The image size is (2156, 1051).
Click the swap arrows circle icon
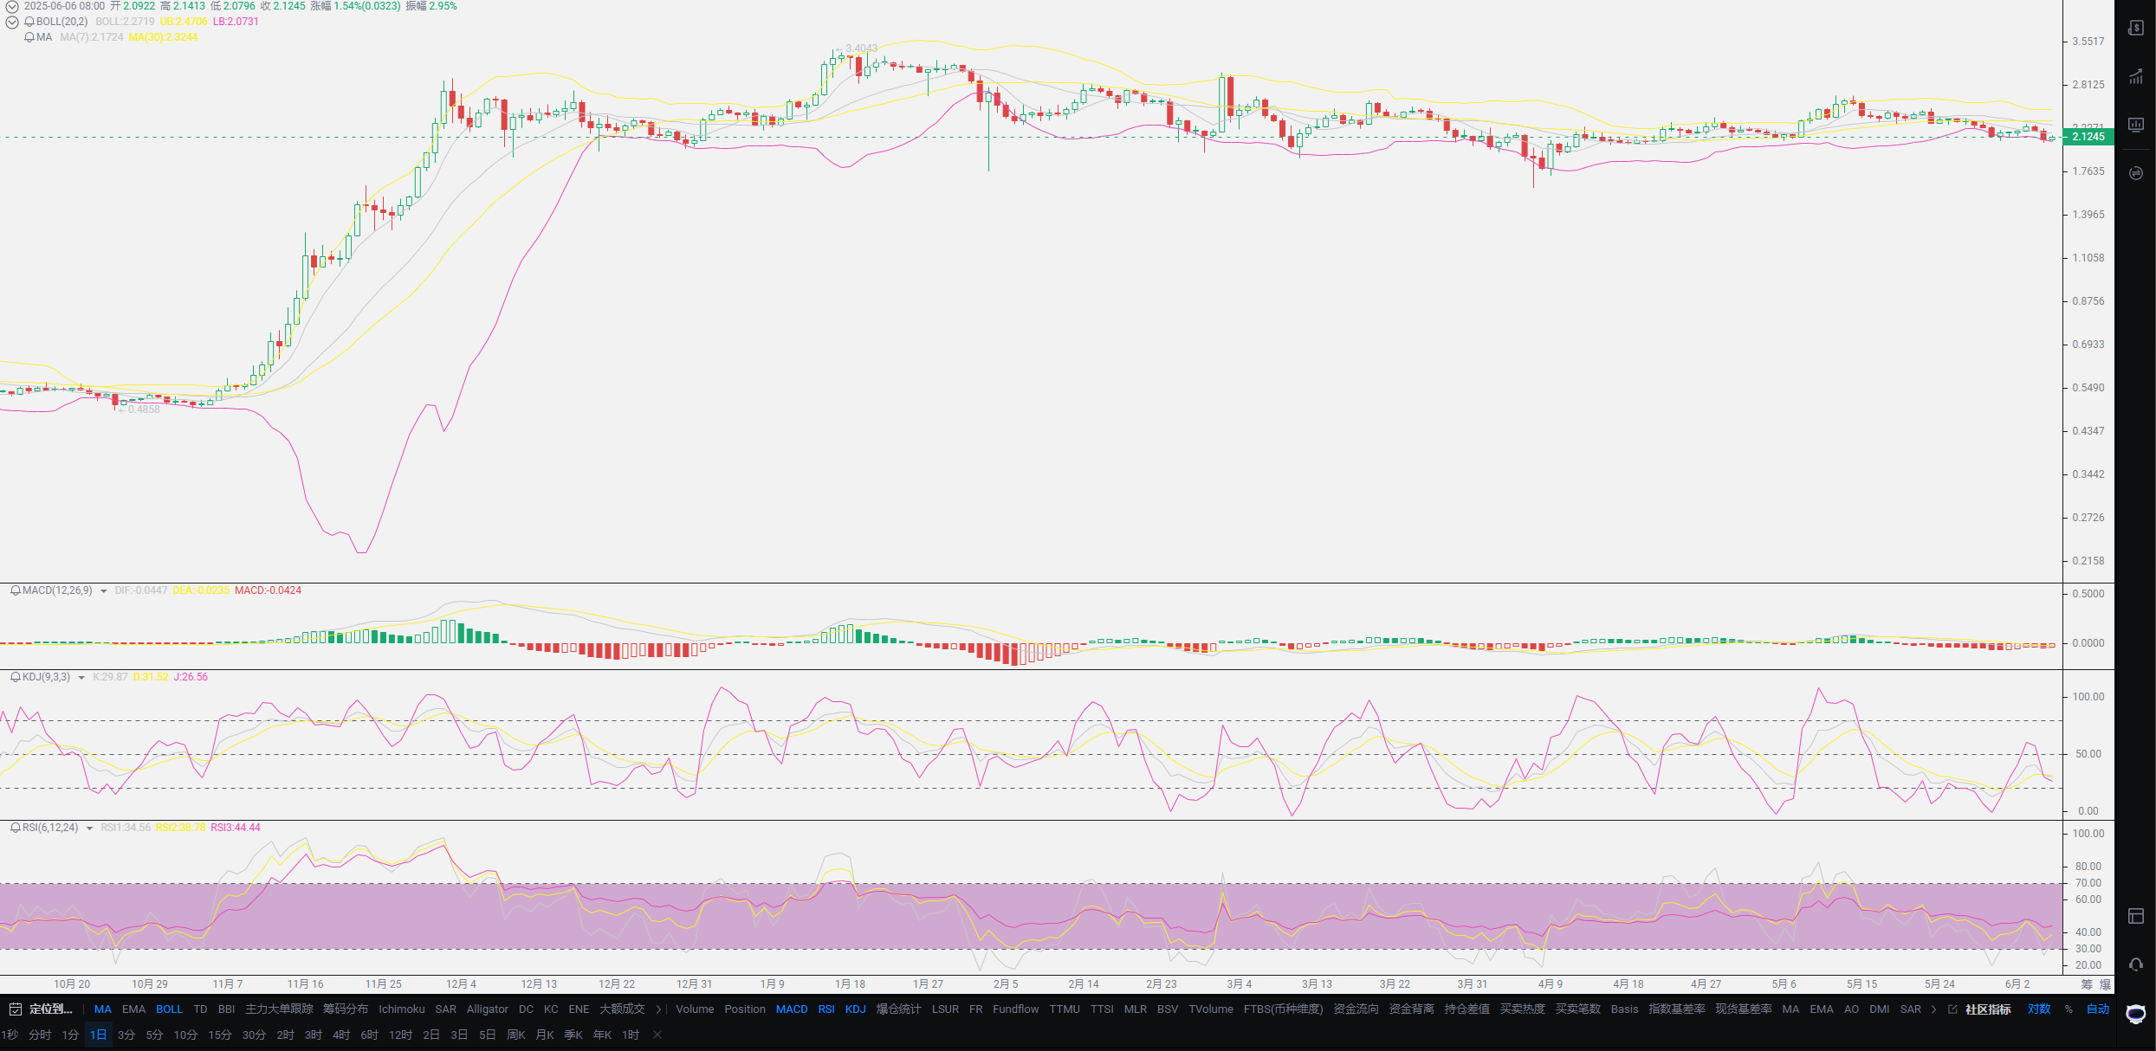(2135, 173)
